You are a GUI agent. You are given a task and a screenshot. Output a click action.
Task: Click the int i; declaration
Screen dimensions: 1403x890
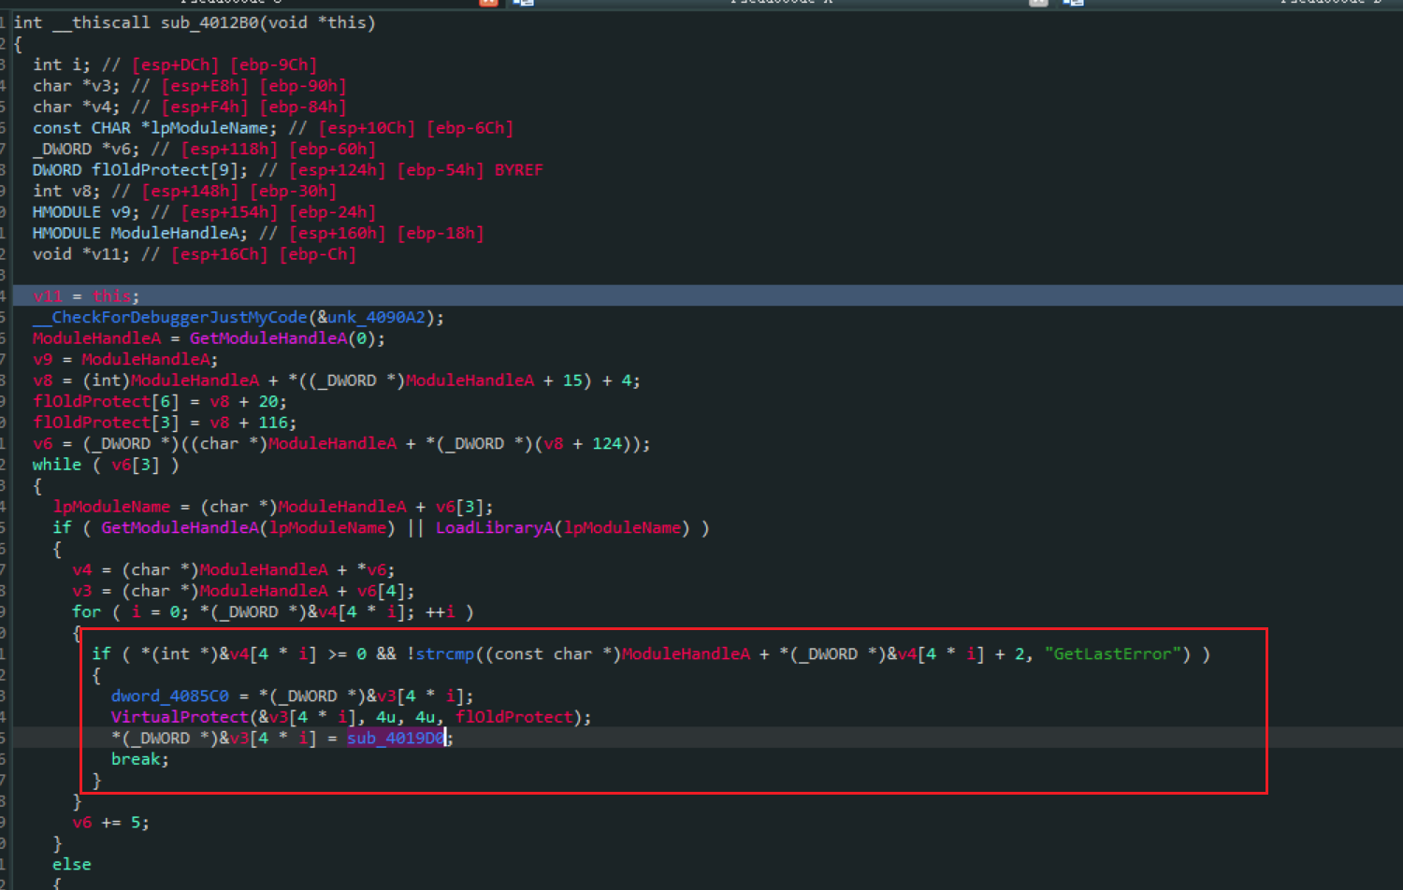pyautogui.click(x=62, y=65)
